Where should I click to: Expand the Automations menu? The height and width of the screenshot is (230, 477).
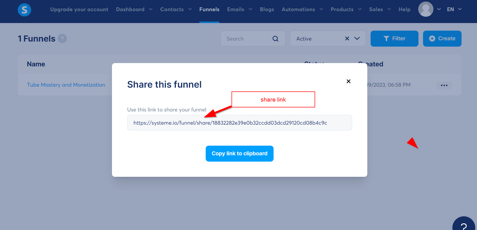(x=302, y=9)
